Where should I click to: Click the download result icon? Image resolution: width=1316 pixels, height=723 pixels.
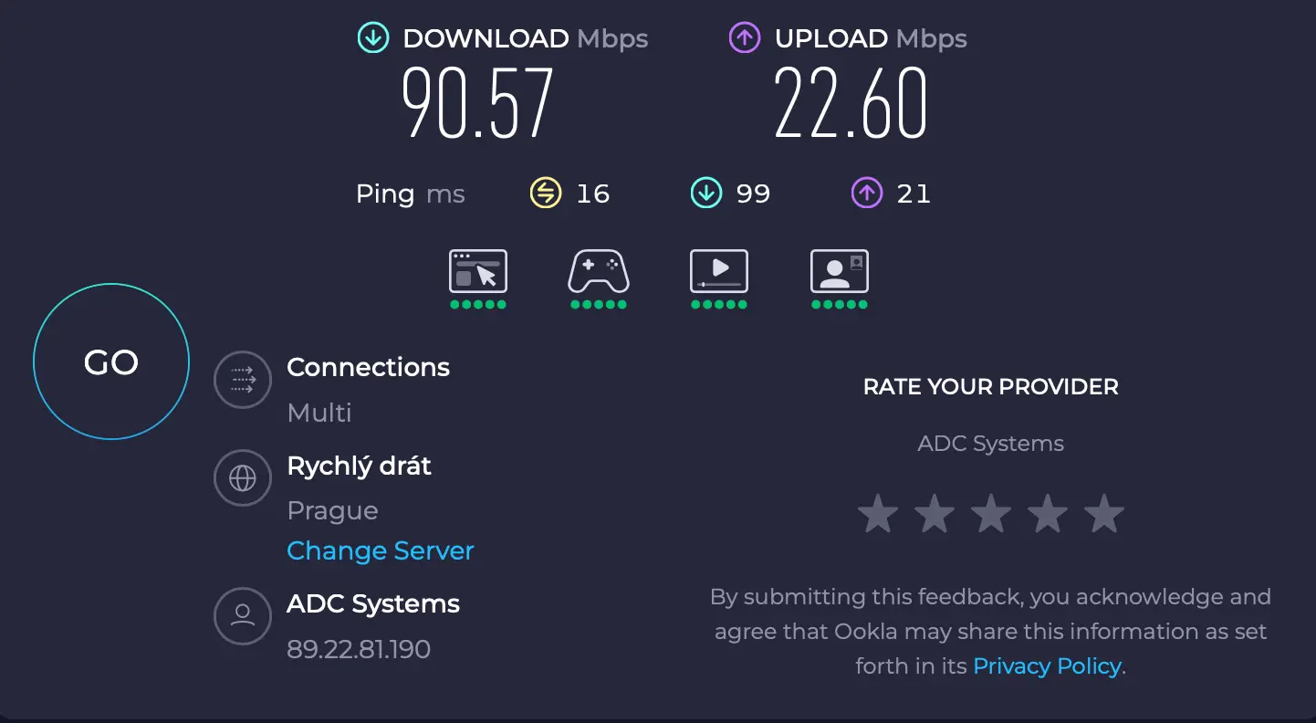(372, 37)
